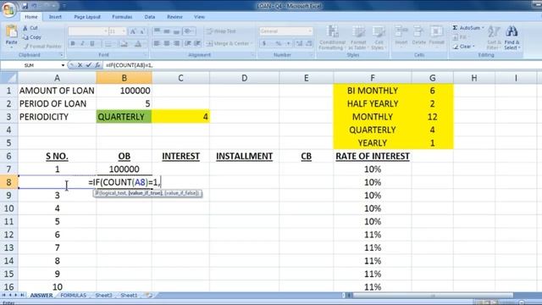Expand AutoSum function list
This screenshot has height=305, width=542.
point(483,28)
